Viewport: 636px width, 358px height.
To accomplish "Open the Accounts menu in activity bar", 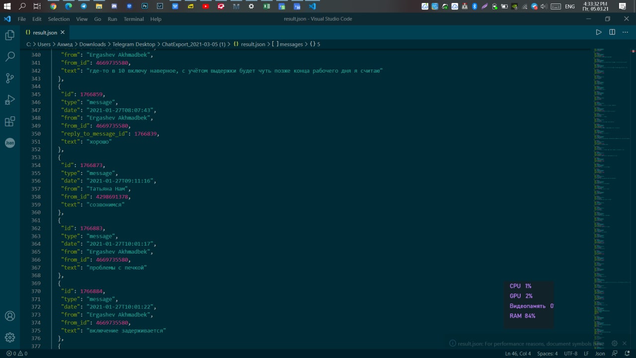I will click(x=9, y=316).
